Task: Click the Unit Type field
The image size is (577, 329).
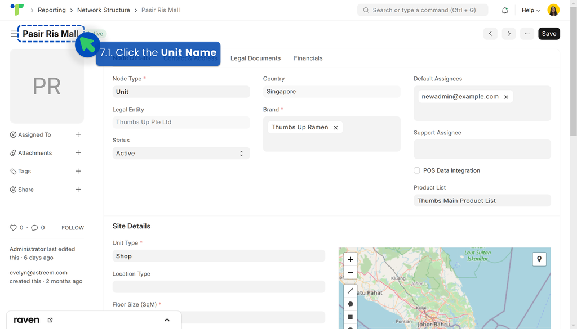Action: point(219,256)
